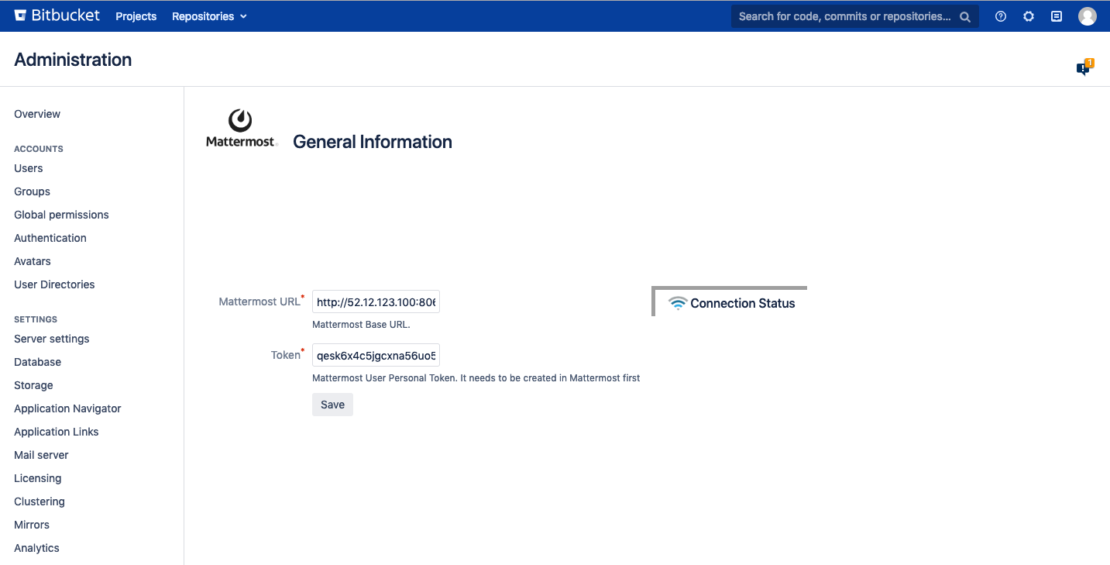Expand the Repositories dropdown menu
Image resolution: width=1110 pixels, height=565 pixels.
(x=209, y=16)
